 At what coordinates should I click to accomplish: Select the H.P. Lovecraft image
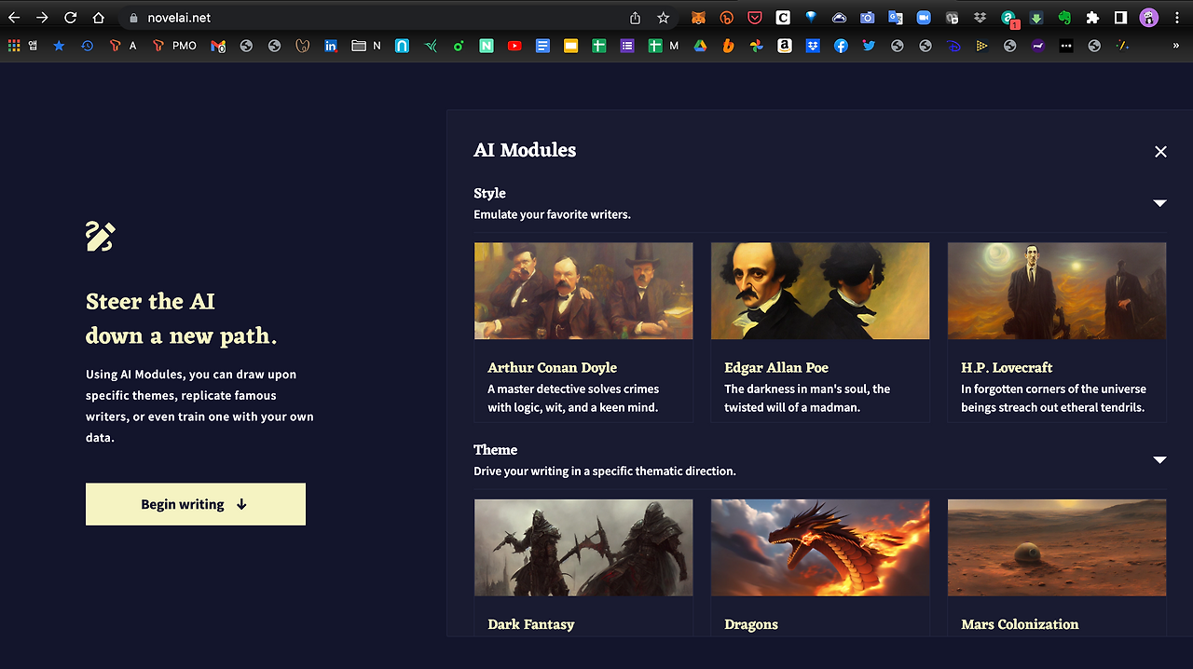[1057, 291]
